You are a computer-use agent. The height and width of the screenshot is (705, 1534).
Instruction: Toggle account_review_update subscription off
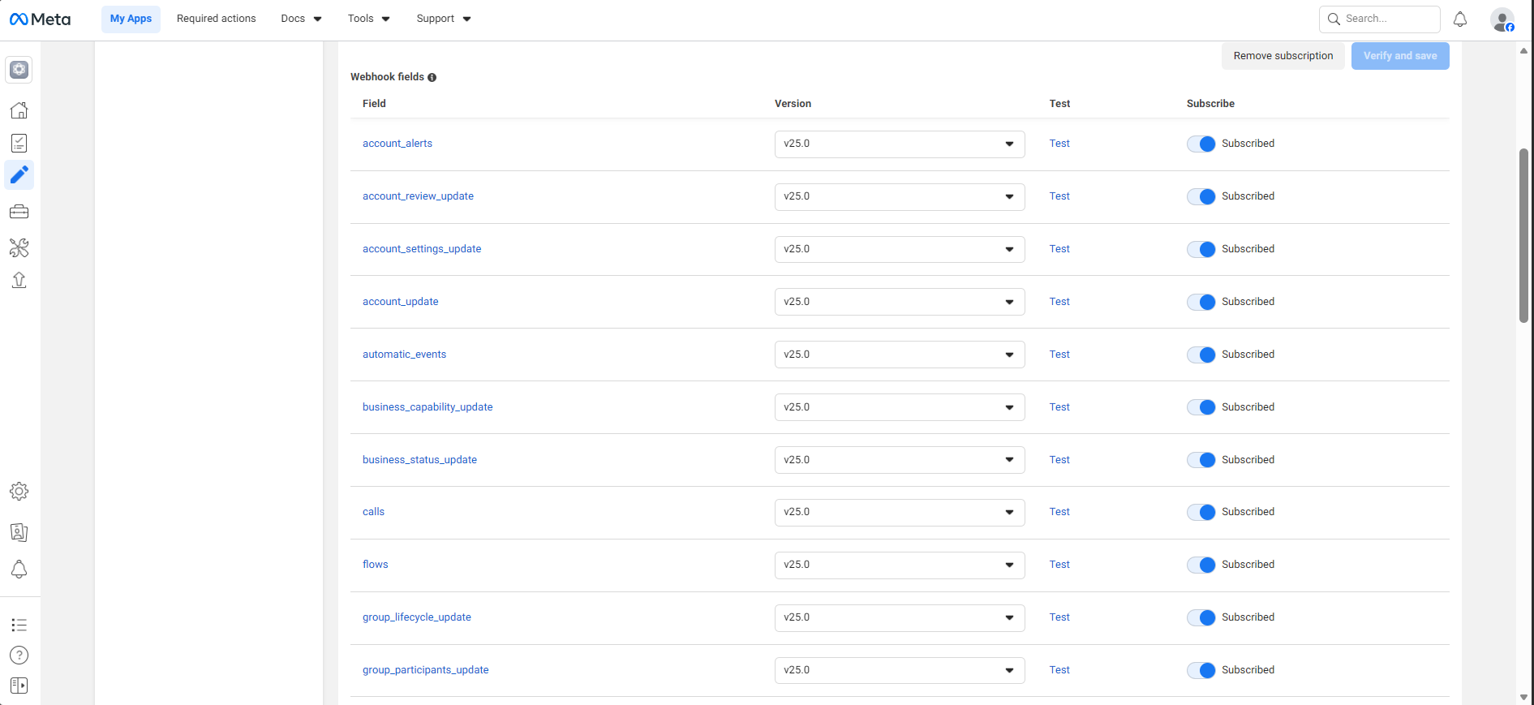pyautogui.click(x=1201, y=196)
